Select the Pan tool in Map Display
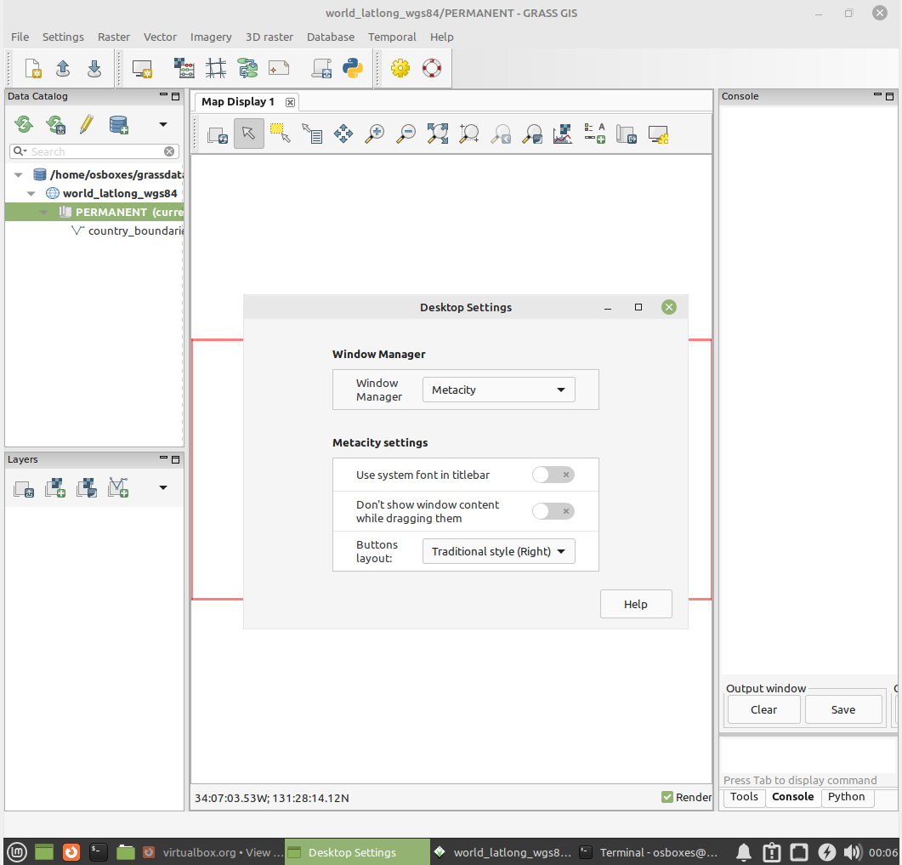The width and height of the screenshot is (902, 865). [343, 134]
